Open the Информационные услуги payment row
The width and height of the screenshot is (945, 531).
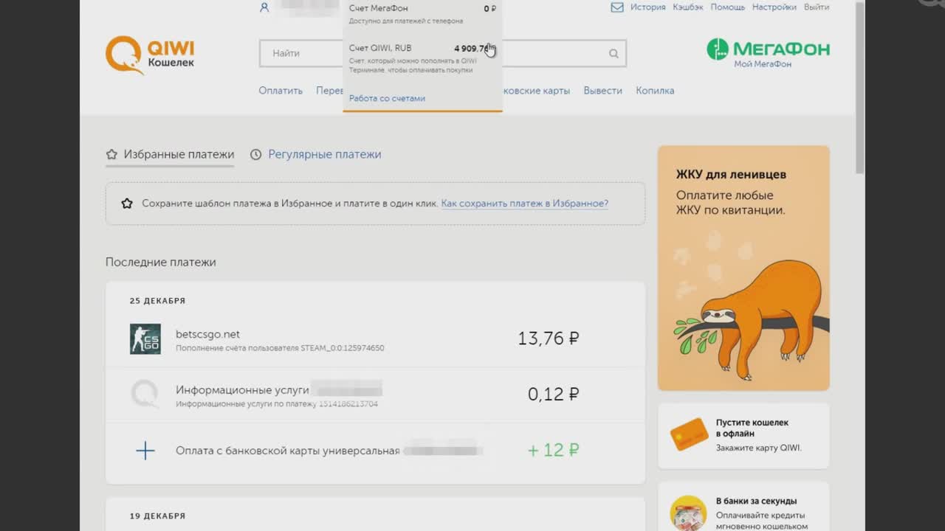[x=375, y=395]
